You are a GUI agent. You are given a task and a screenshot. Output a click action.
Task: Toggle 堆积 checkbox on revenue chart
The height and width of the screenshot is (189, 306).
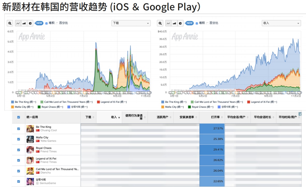tap(197, 23)
